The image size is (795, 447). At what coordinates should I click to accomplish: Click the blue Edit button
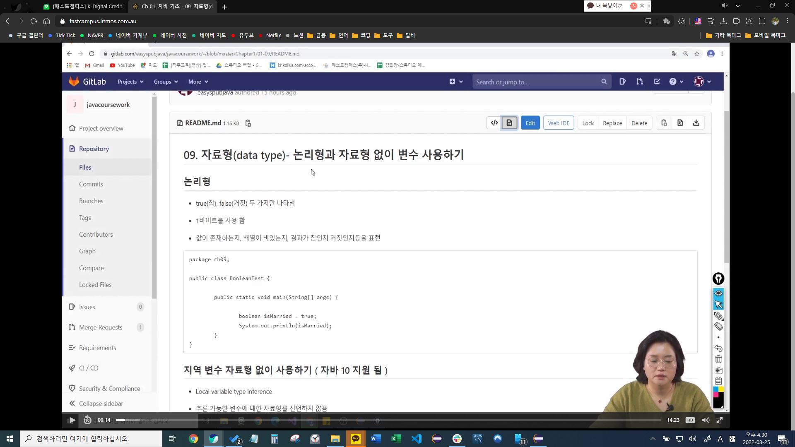click(530, 123)
